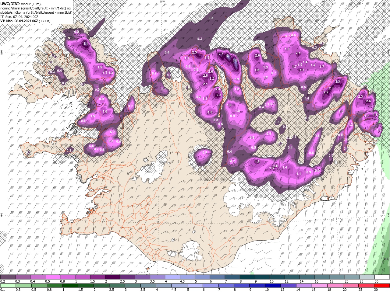The height and width of the screenshot is (292, 390).
Task: Select the darkest green 1–1.5 lower swatch
Action: [x=70, y=286]
